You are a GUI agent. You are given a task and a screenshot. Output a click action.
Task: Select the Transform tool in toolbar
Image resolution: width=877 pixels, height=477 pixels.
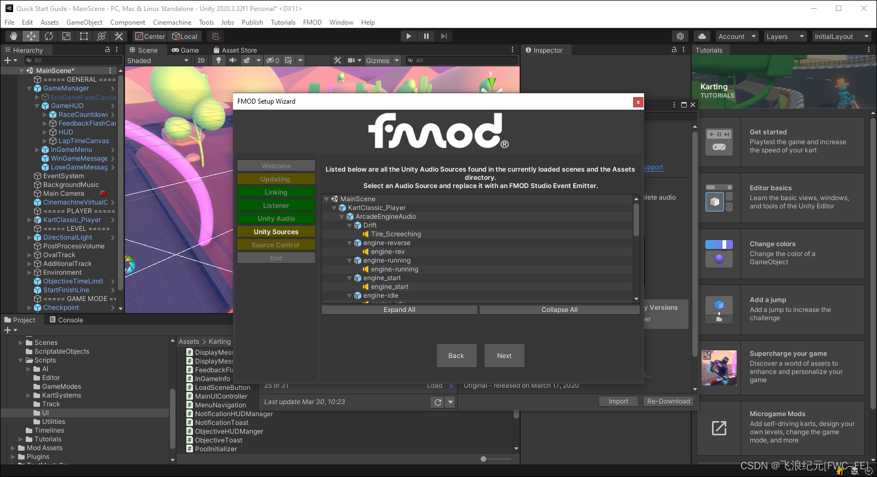pos(101,36)
